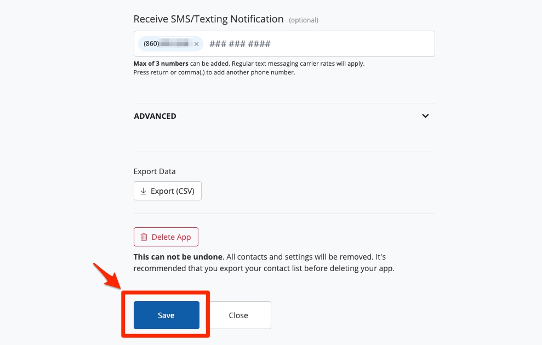
Task: Click the bold "This can not be undone" warning
Action: pyautogui.click(x=178, y=257)
